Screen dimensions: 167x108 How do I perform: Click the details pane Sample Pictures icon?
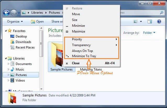(12, 98)
